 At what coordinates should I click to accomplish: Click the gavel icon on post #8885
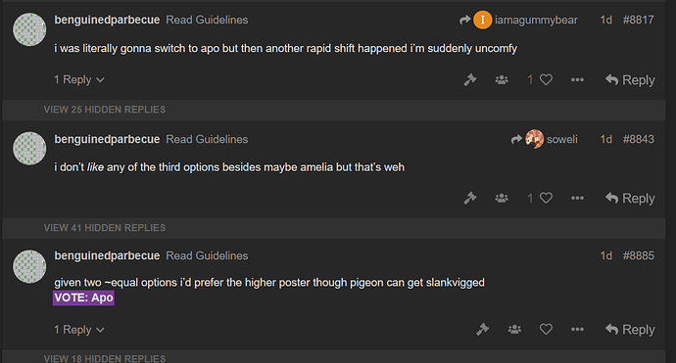point(482,330)
